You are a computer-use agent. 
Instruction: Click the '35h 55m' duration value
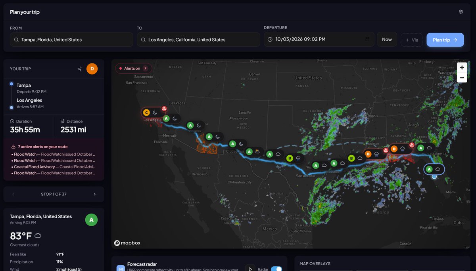(25, 130)
